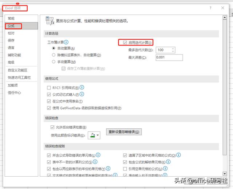Toggle 所含公式导致错误的单元格 checkbox
The image size is (233, 189).
click(x=49, y=155)
